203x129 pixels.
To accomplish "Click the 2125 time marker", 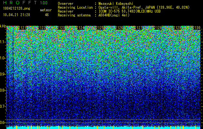I will (100, 27).
